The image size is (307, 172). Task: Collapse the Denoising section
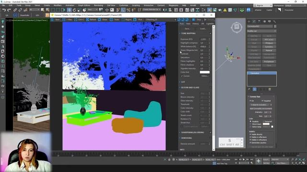pyautogui.click(x=180, y=138)
